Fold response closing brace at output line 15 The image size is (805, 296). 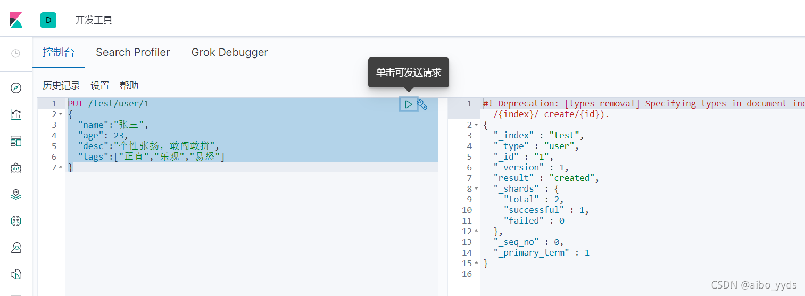[x=476, y=263]
